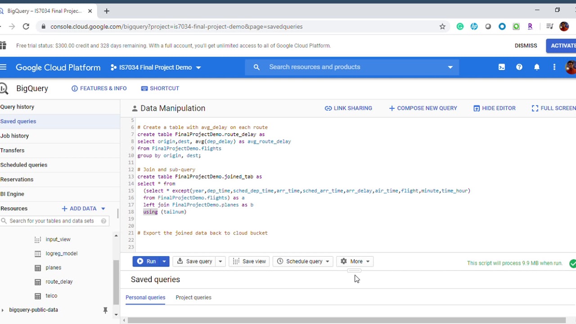Open site info lock icon in address bar
The width and height of the screenshot is (576, 324).
[44, 27]
